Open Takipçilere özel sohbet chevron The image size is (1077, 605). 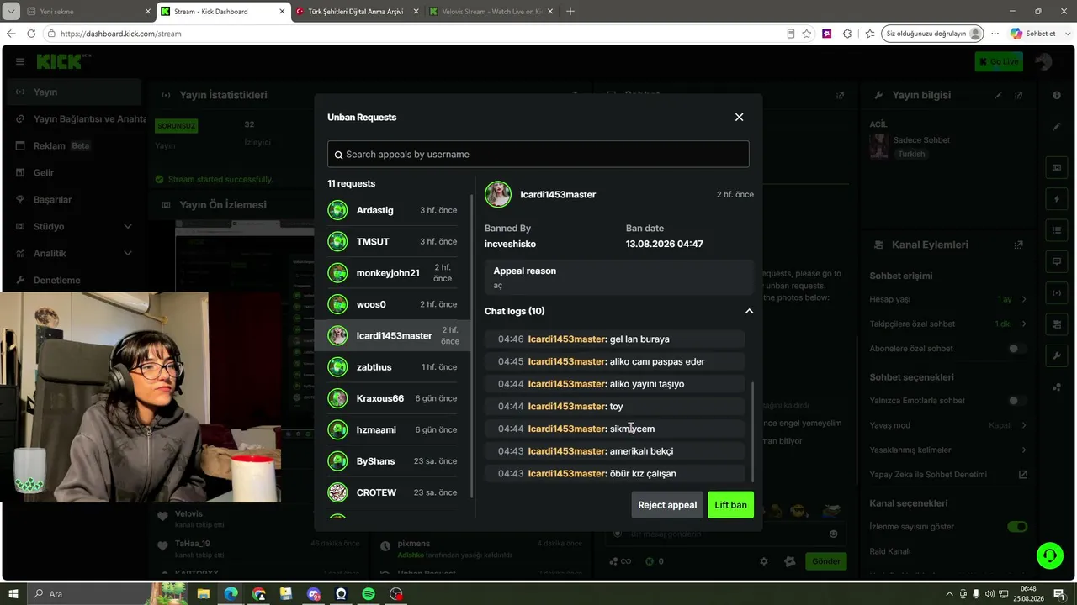tap(1024, 324)
